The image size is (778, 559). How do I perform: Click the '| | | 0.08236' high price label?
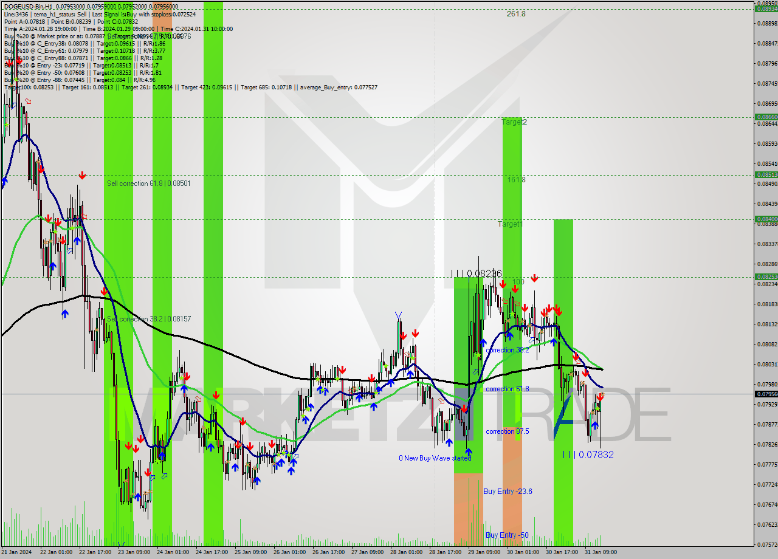click(477, 274)
